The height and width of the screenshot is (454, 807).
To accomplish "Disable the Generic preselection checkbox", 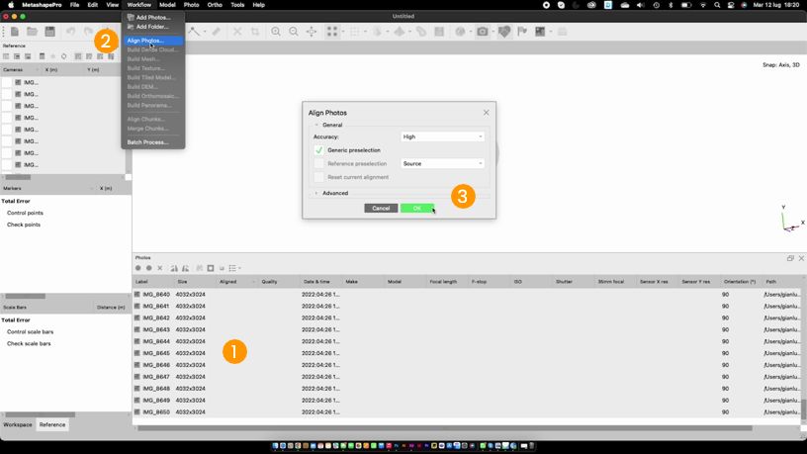I will click(319, 150).
